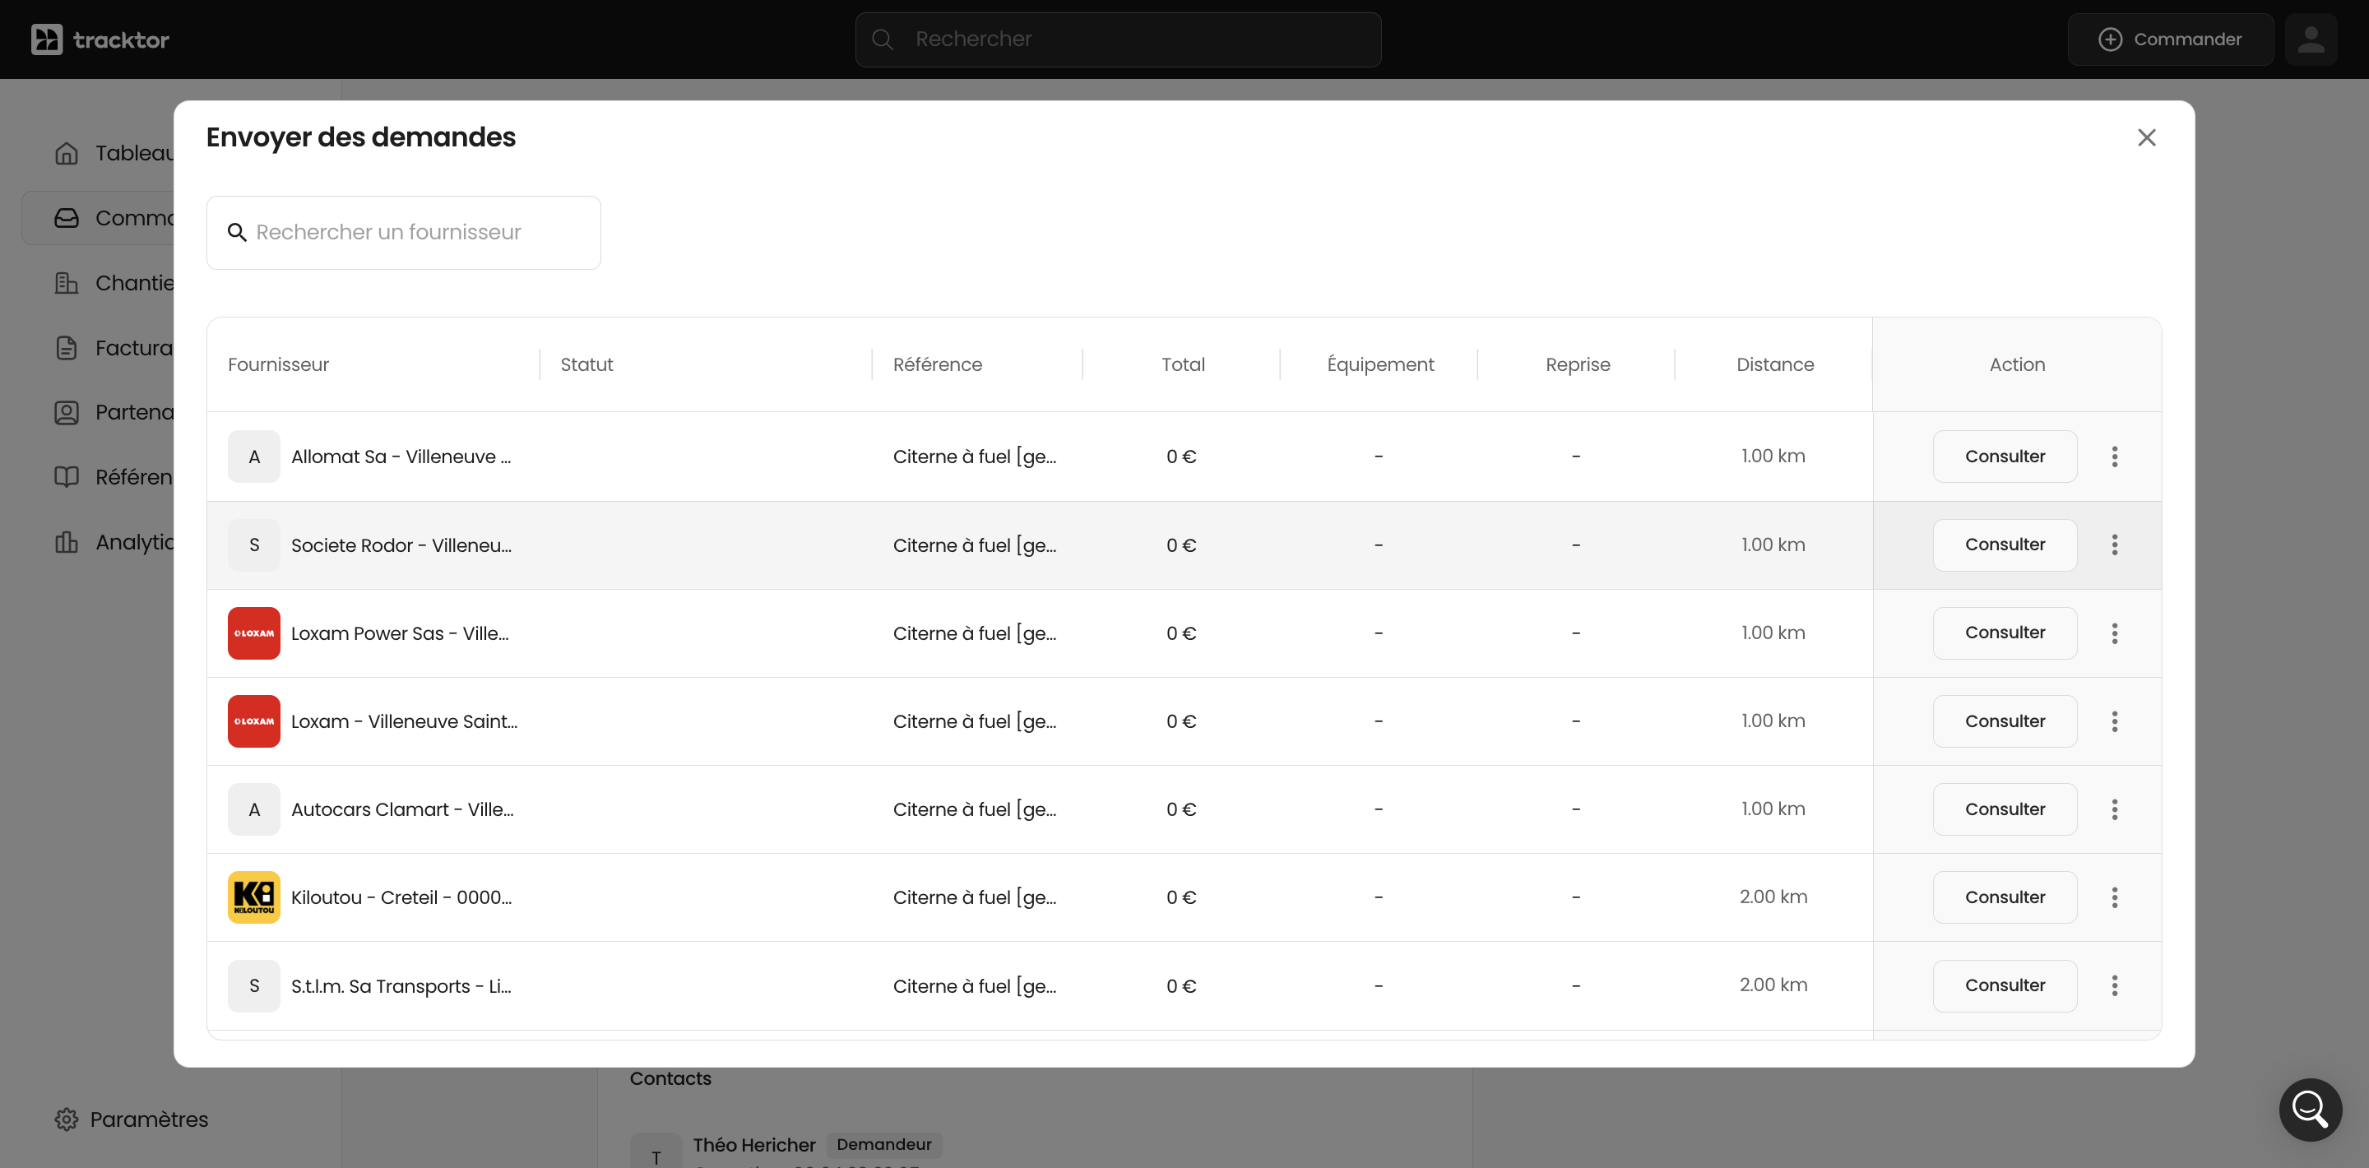Image resolution: width=2369 pixels, height=1168 pixels.
Task: Click the Societe Rodor avatar letter S
Action: (254, 545)
